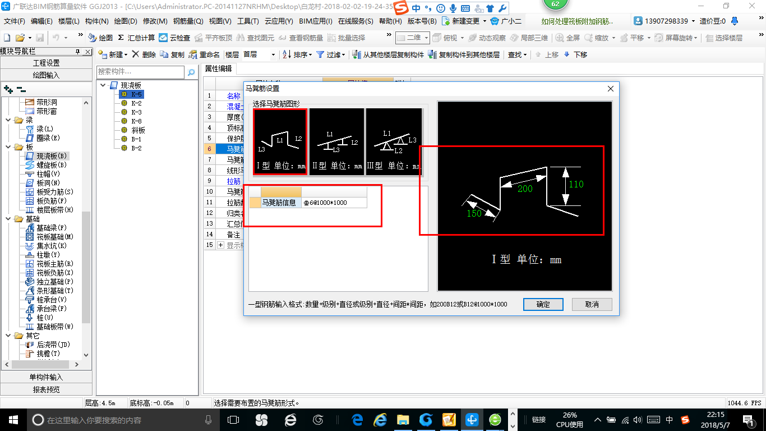Click the open folder icon
The width and height of the screenshot is (766, 431).
tap(20, 38)
